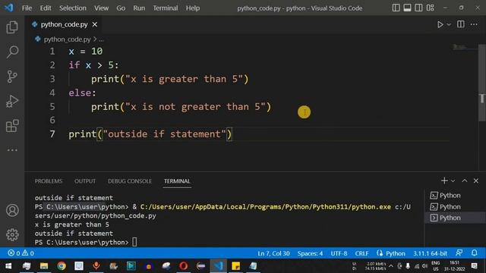The image size is (486, 273).
Task: Click errors and warnings status indicator
Action: (21, 253)
